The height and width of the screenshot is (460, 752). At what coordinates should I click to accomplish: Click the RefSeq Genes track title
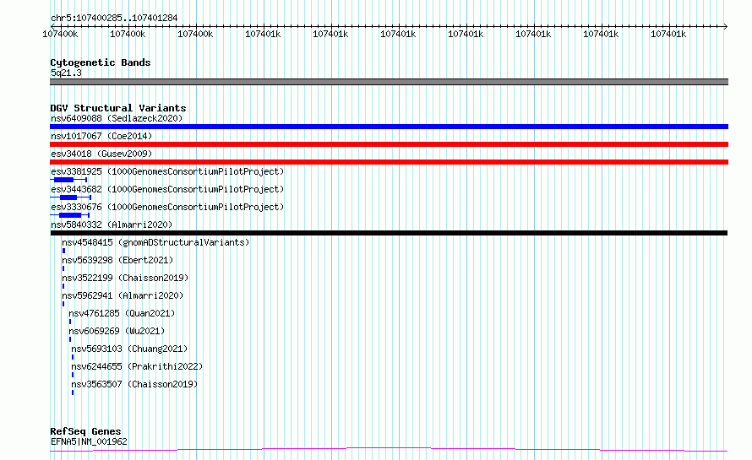(85, 431)
